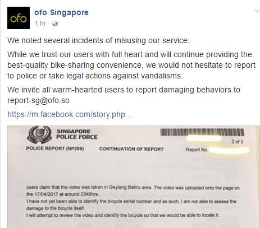The width and height of the screenshot is (260, 228).
Task: Follow the m.facebook.com/story.php link
Action: (x=70, y=114)
